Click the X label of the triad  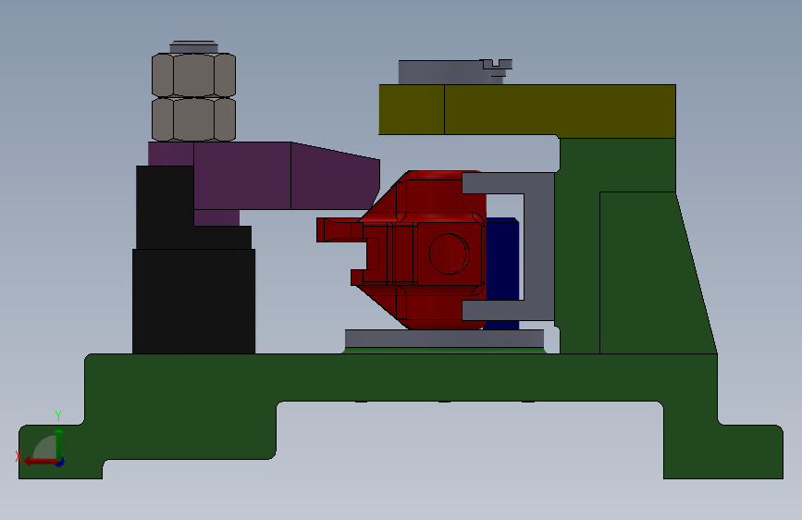19,456
